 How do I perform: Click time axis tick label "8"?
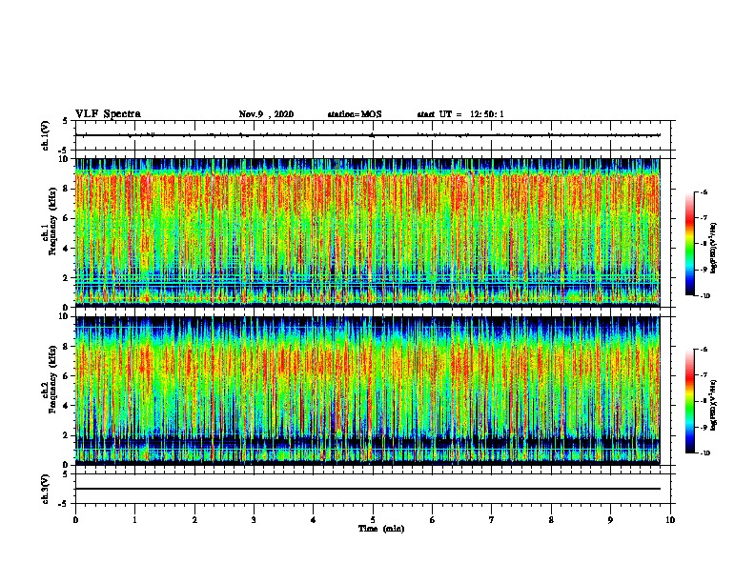point(551,520)
